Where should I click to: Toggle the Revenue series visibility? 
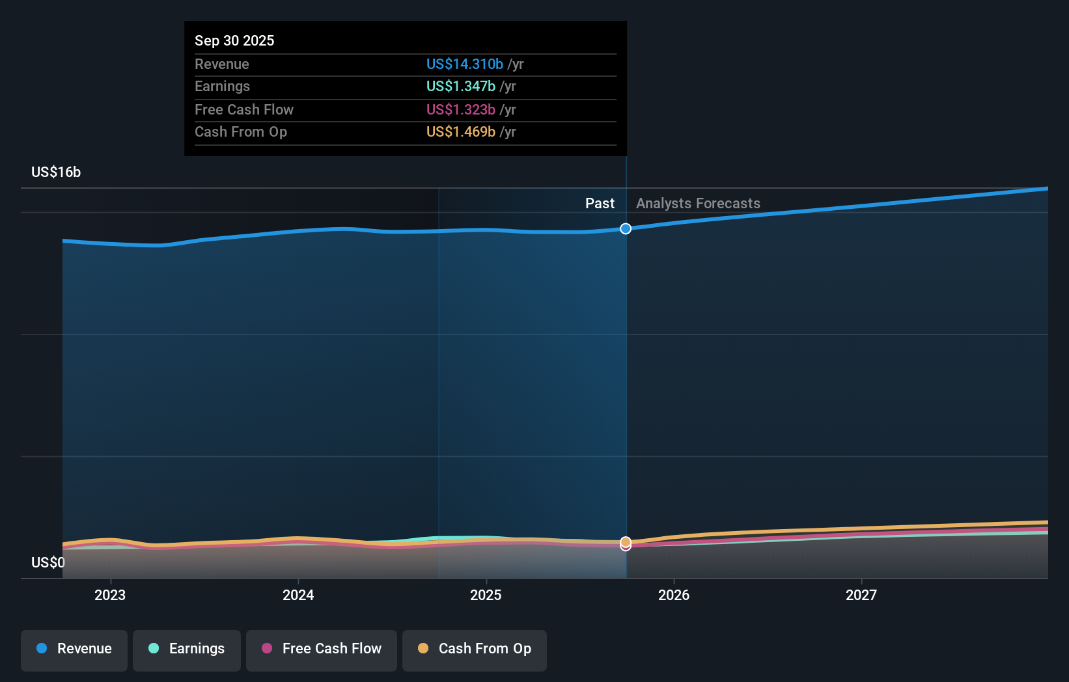point(74,649)
